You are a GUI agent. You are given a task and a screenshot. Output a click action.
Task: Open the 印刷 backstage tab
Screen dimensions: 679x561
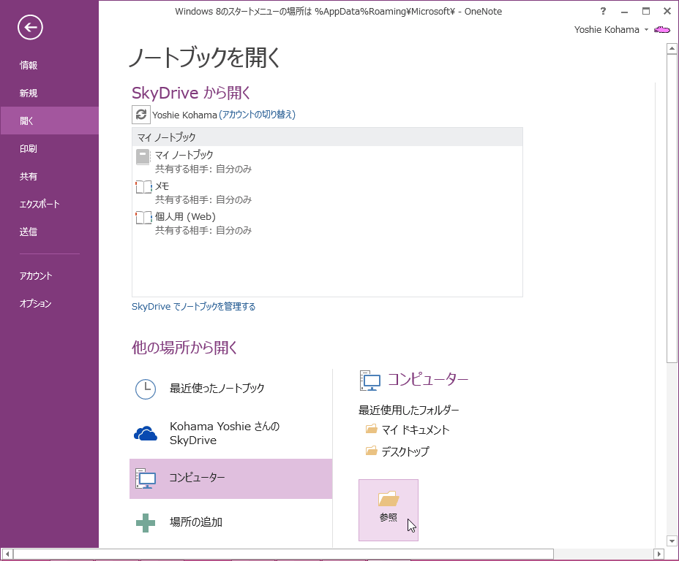click(49, 148)
